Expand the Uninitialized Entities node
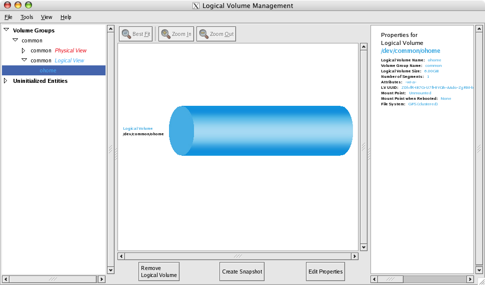 (6, 80)
